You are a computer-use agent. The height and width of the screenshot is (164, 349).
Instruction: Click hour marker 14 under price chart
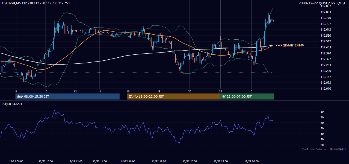pos(100,91)
